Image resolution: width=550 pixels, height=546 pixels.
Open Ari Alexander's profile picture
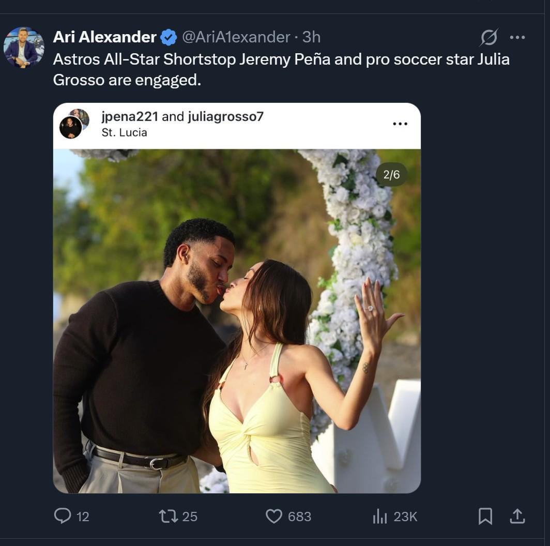(24, 48)
